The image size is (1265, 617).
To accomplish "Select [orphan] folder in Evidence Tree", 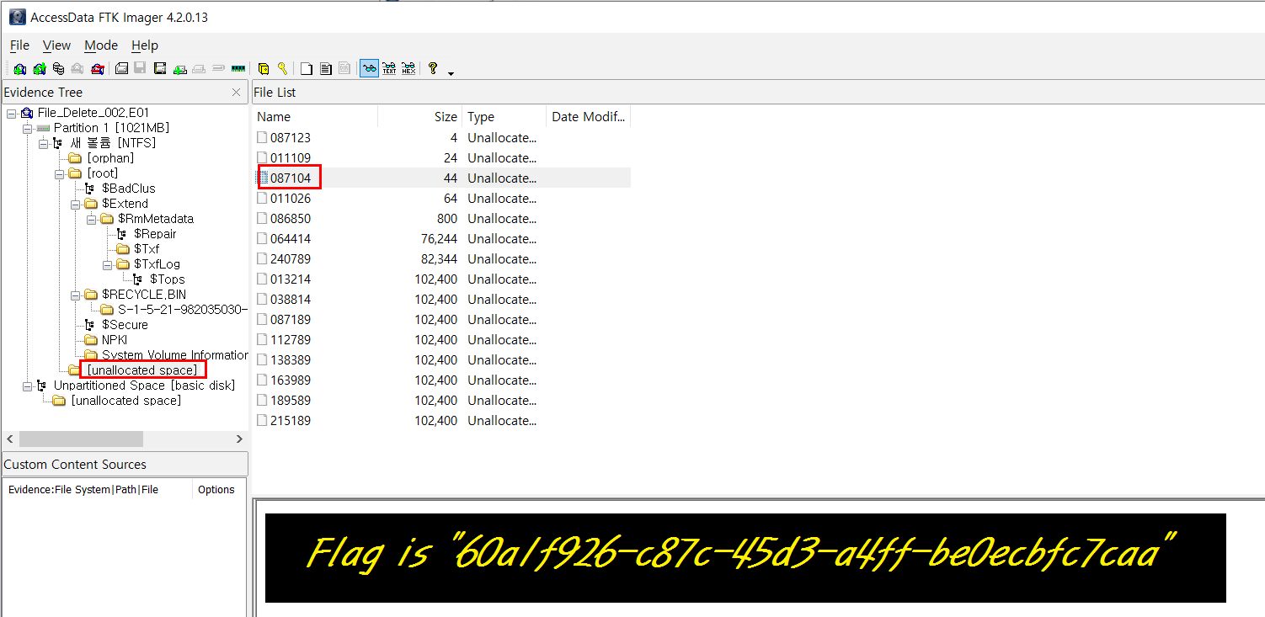I will click(x=110, y=158).
